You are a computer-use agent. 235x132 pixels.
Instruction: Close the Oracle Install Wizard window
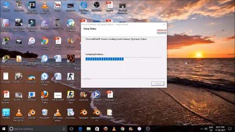coord(164,25)
